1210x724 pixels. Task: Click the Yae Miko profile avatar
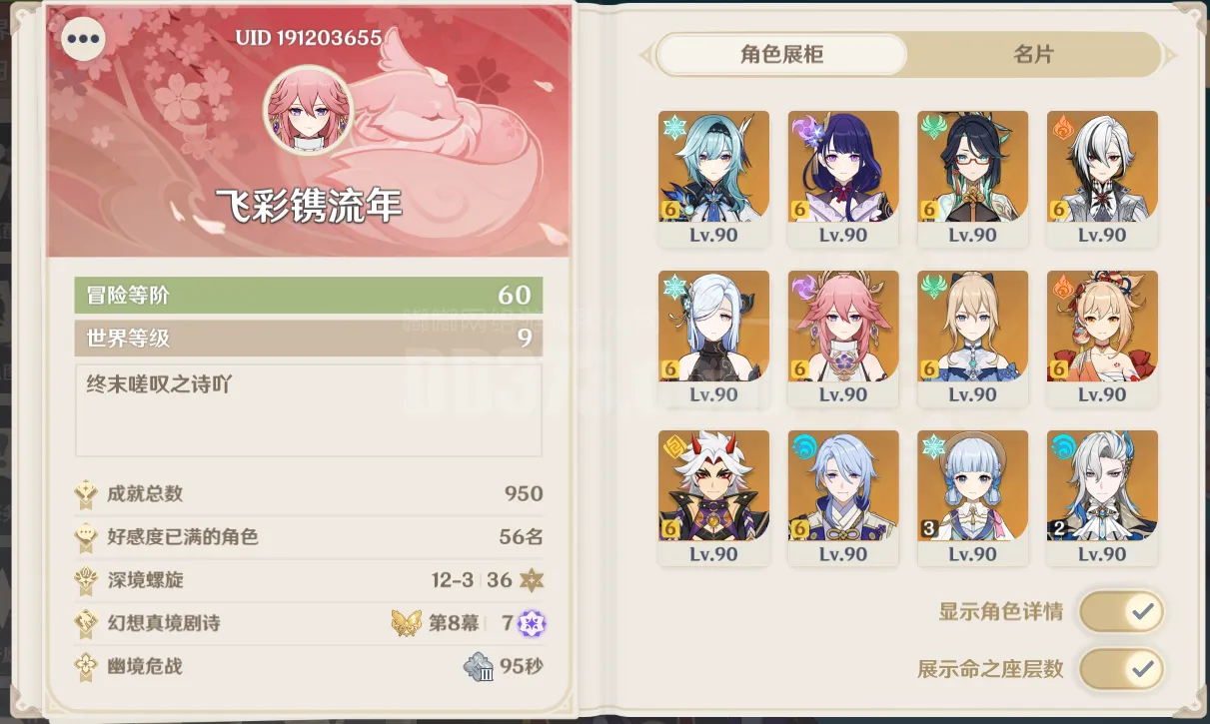tap(308, 111)
